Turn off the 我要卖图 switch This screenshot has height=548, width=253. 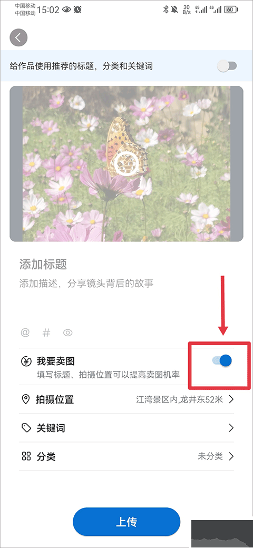coord(222,360)
